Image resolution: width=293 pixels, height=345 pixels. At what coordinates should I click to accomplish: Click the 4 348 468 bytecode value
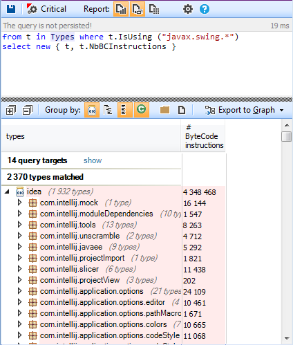(200, 192)
